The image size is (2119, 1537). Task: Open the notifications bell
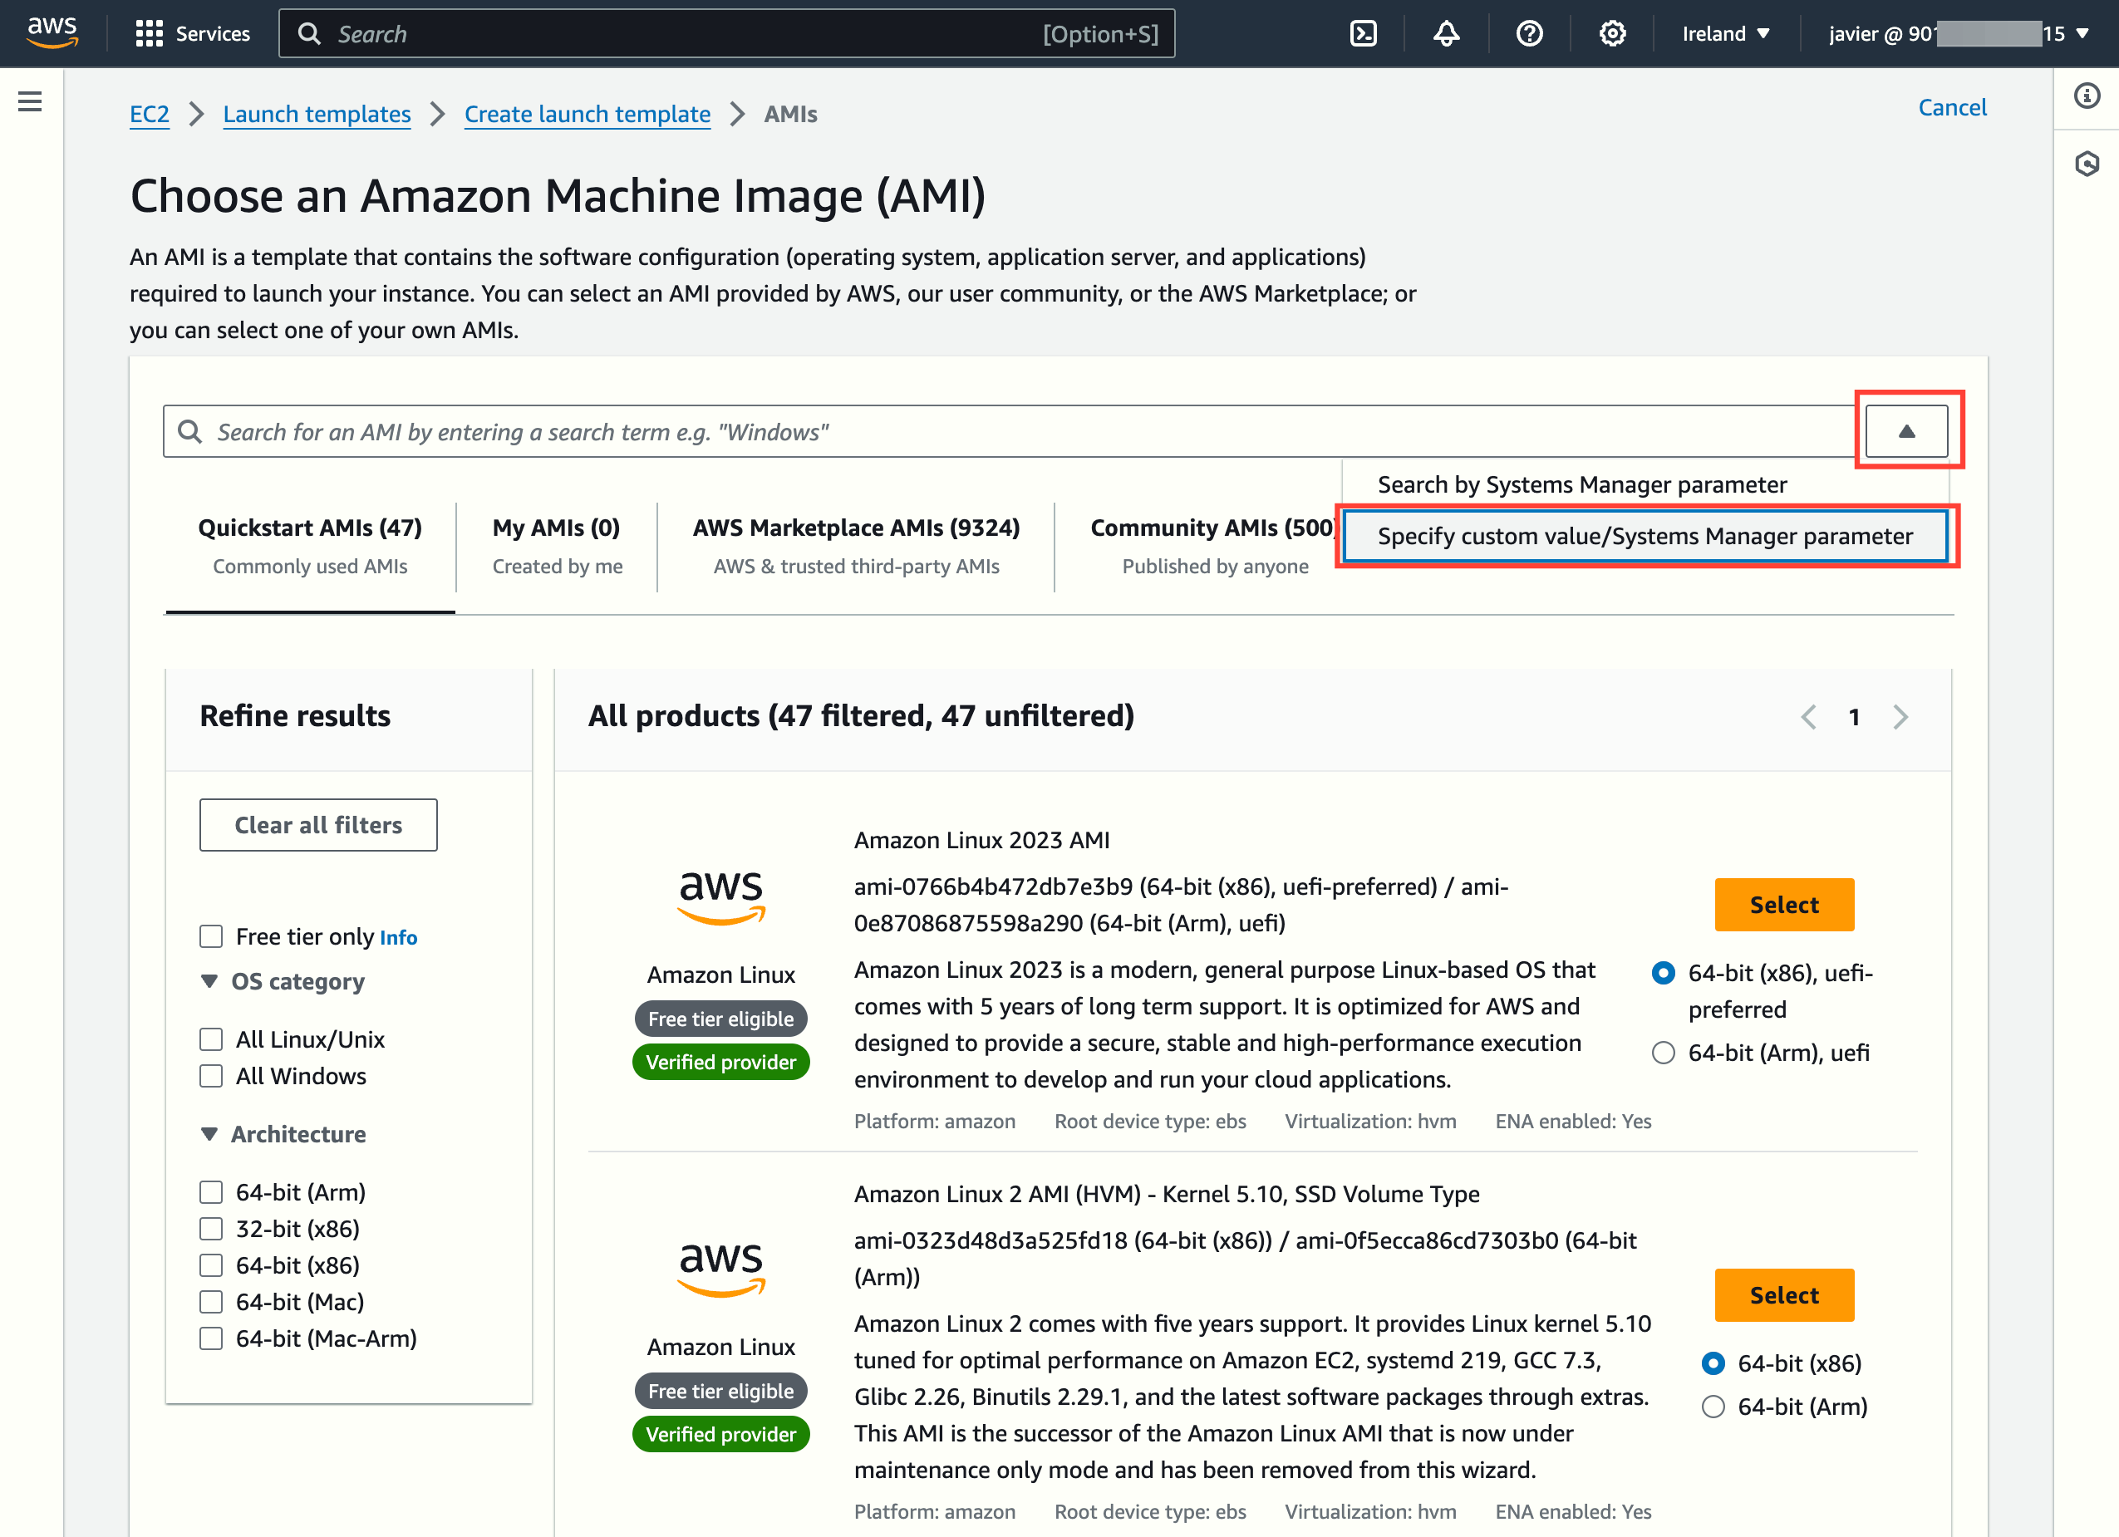(x=1445, y=33)
